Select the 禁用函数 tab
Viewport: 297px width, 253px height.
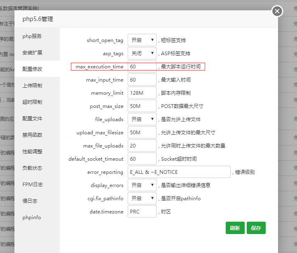32,135
